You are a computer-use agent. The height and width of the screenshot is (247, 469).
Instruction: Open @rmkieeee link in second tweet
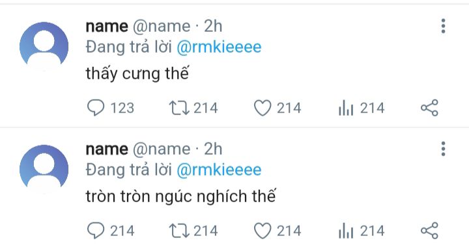coord(219,170)
